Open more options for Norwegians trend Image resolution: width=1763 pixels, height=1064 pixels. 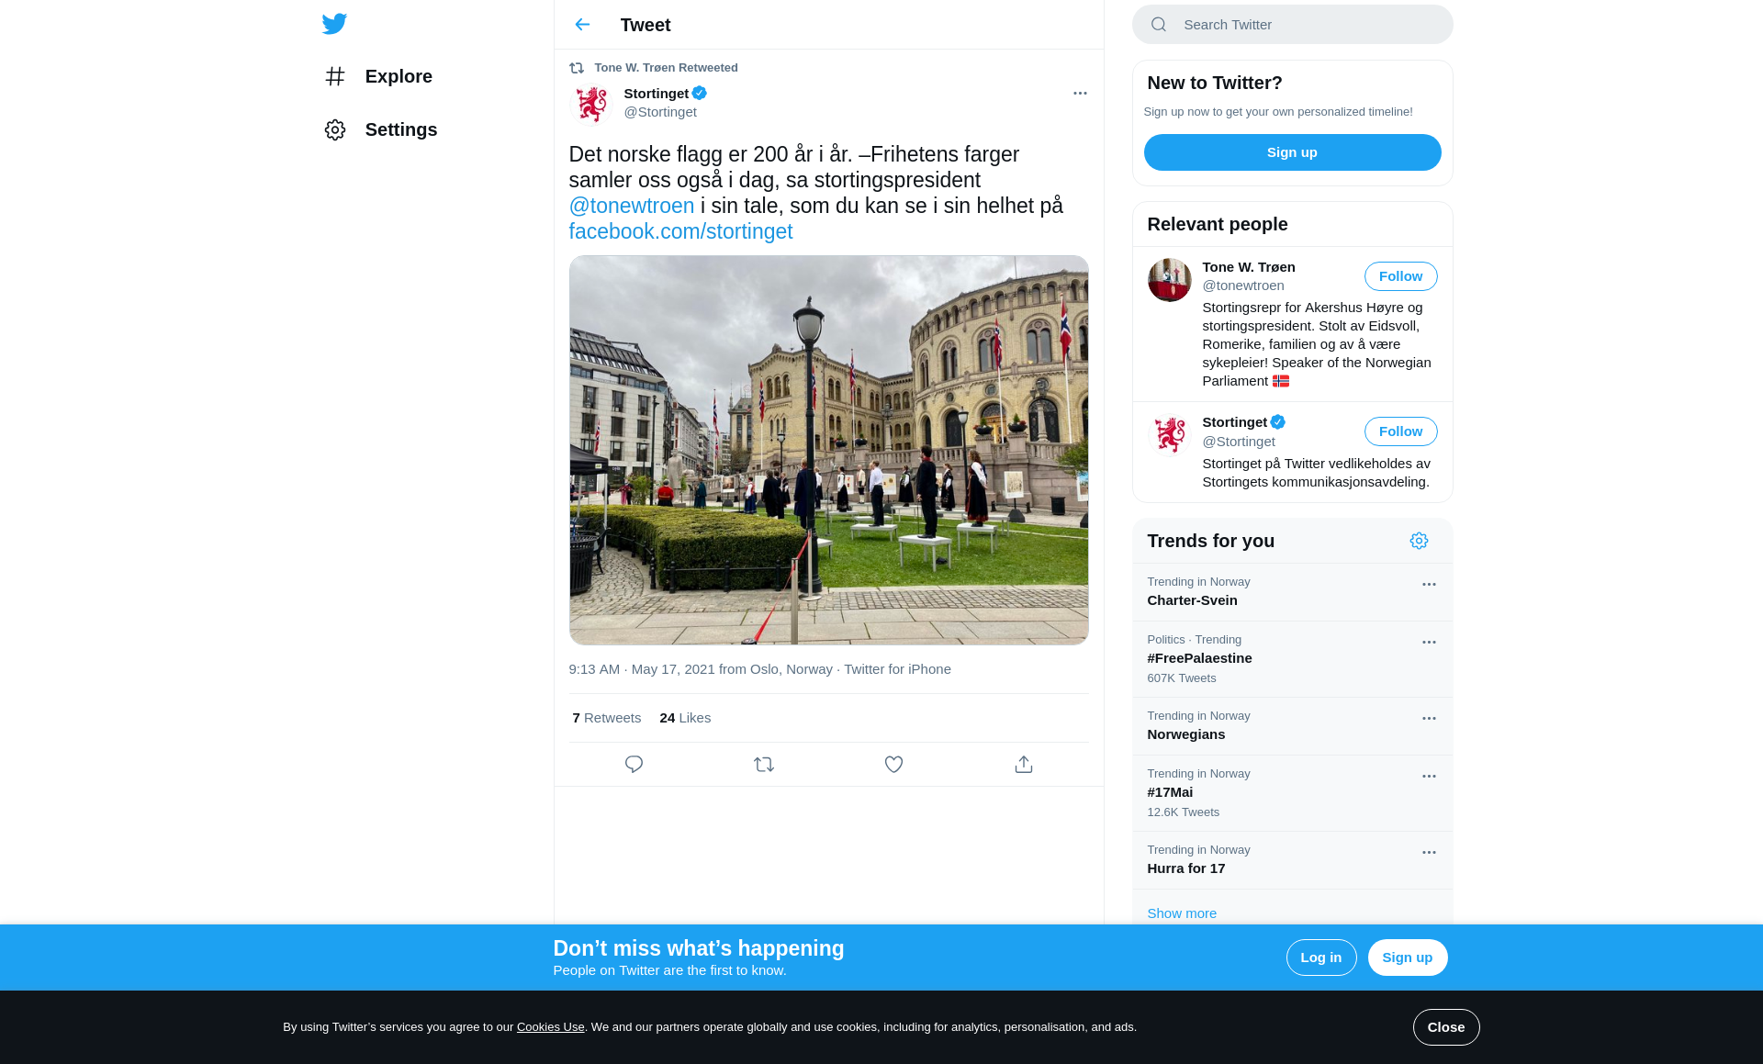coord(1429,719)
